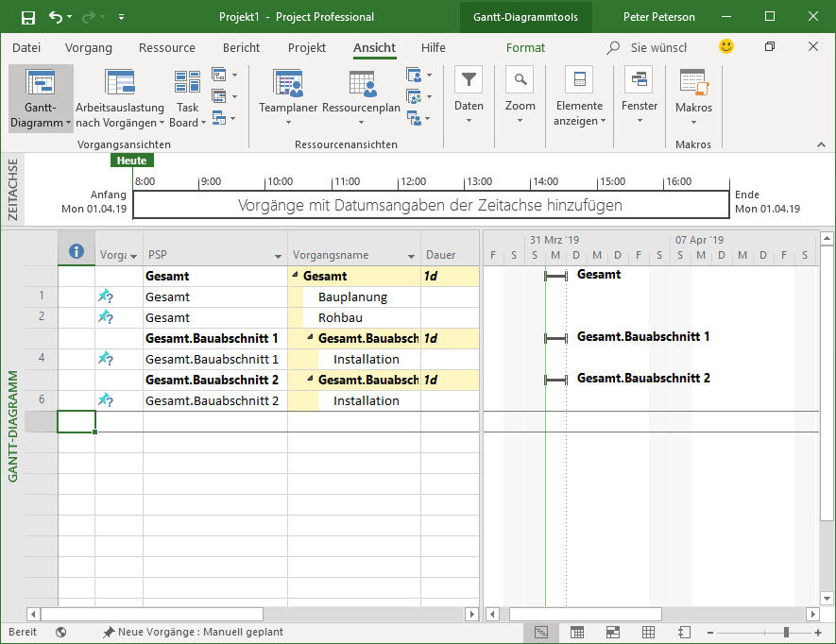Expand Elemente anzeigen options
836x644 pixels.
[x=579, y=97]
